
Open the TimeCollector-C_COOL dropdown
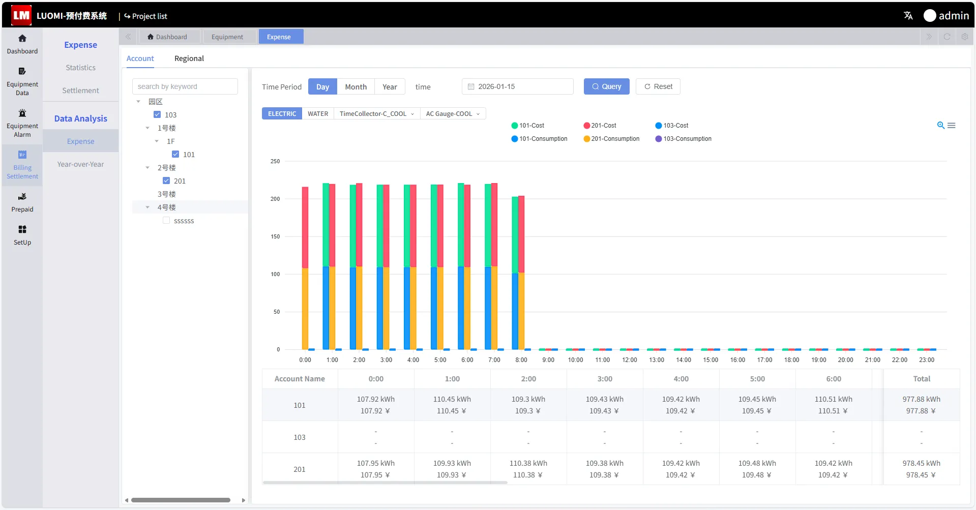[376, 114]
